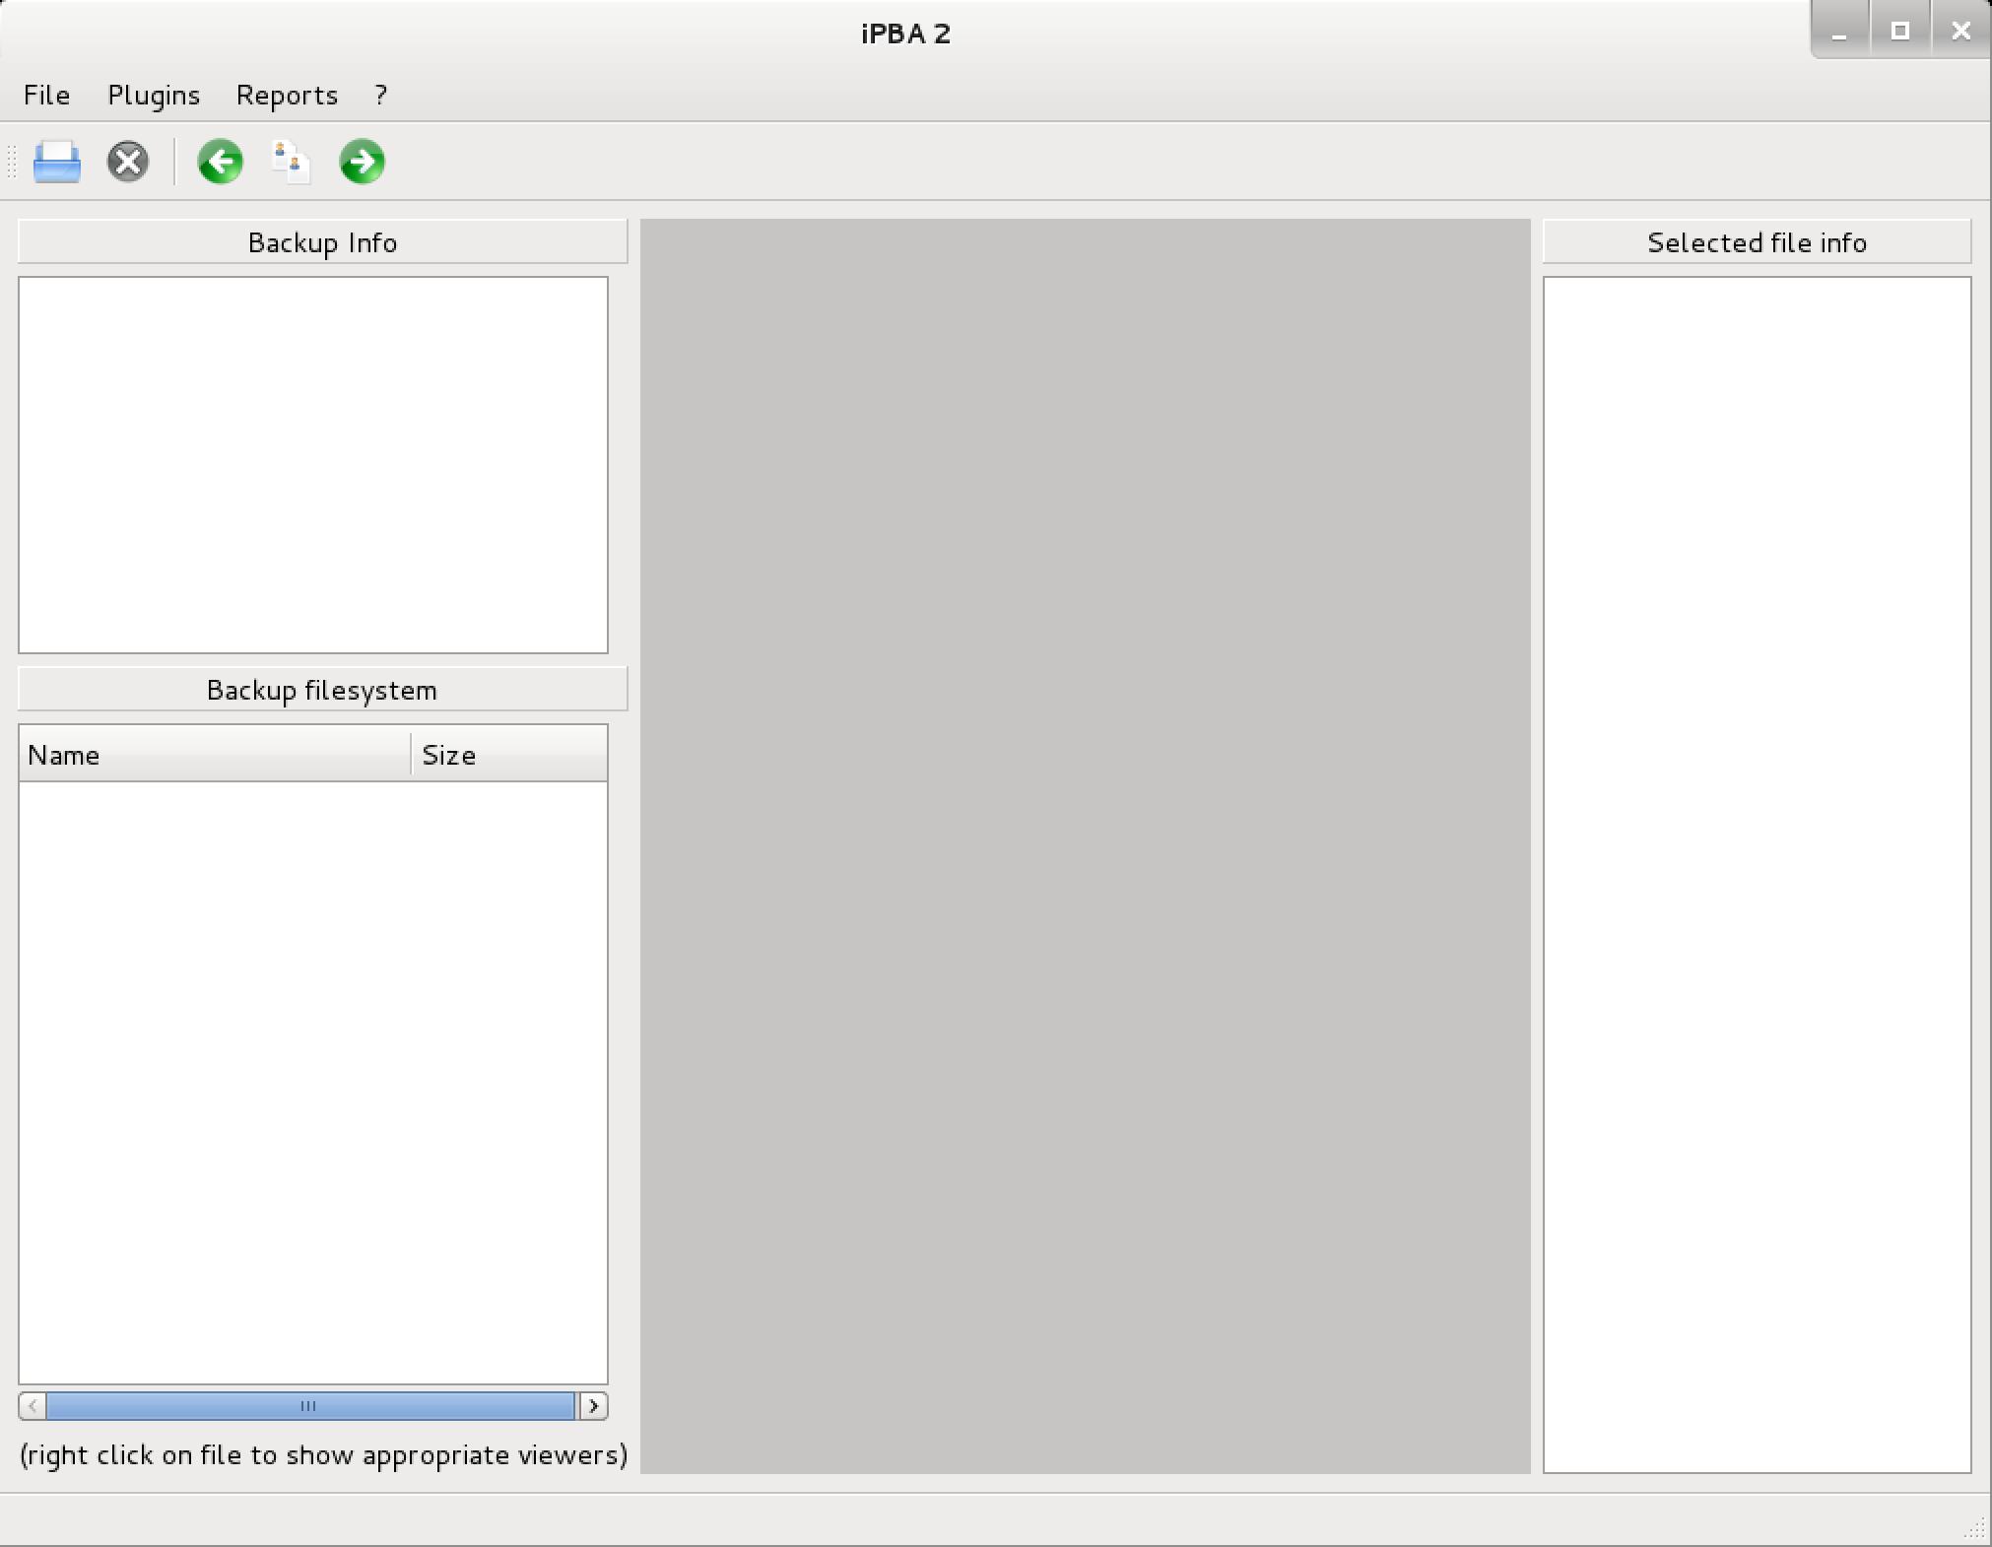Click the gray close backup X icon
The height and width of the screenshot is (1547, 1992).
pyautogui.click(x=128, y=162)
